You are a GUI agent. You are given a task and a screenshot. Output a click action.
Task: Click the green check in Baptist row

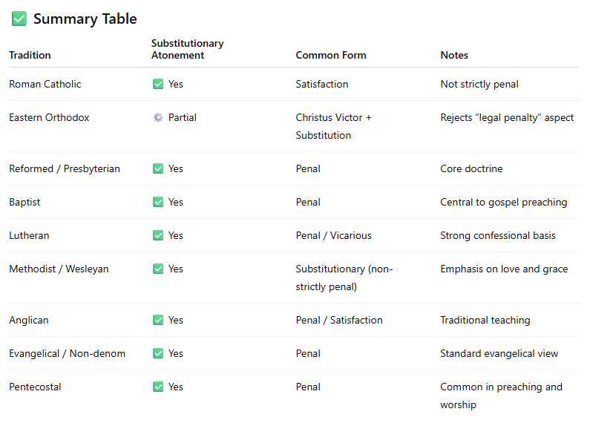[158, 202]
